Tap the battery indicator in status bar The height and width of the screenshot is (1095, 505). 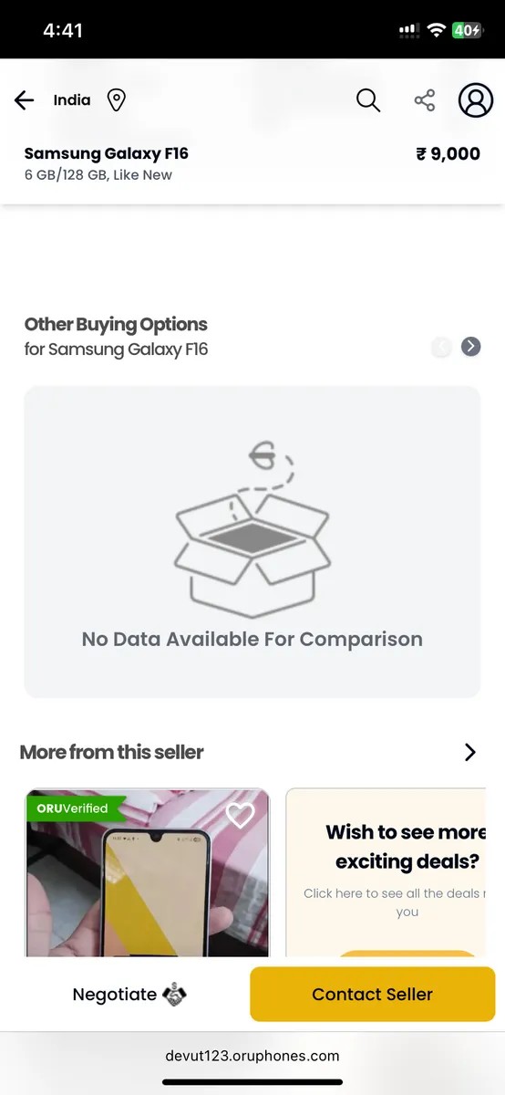tap(467, 30)
